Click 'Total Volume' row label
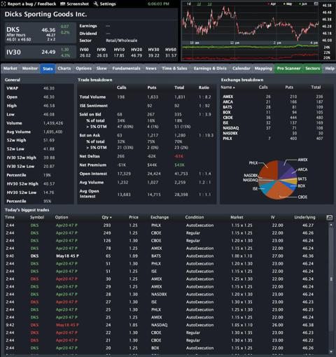 (92, 97)
